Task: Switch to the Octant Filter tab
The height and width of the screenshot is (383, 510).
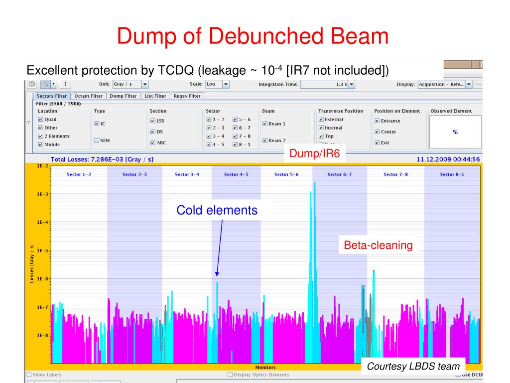Action: point(88,96)
